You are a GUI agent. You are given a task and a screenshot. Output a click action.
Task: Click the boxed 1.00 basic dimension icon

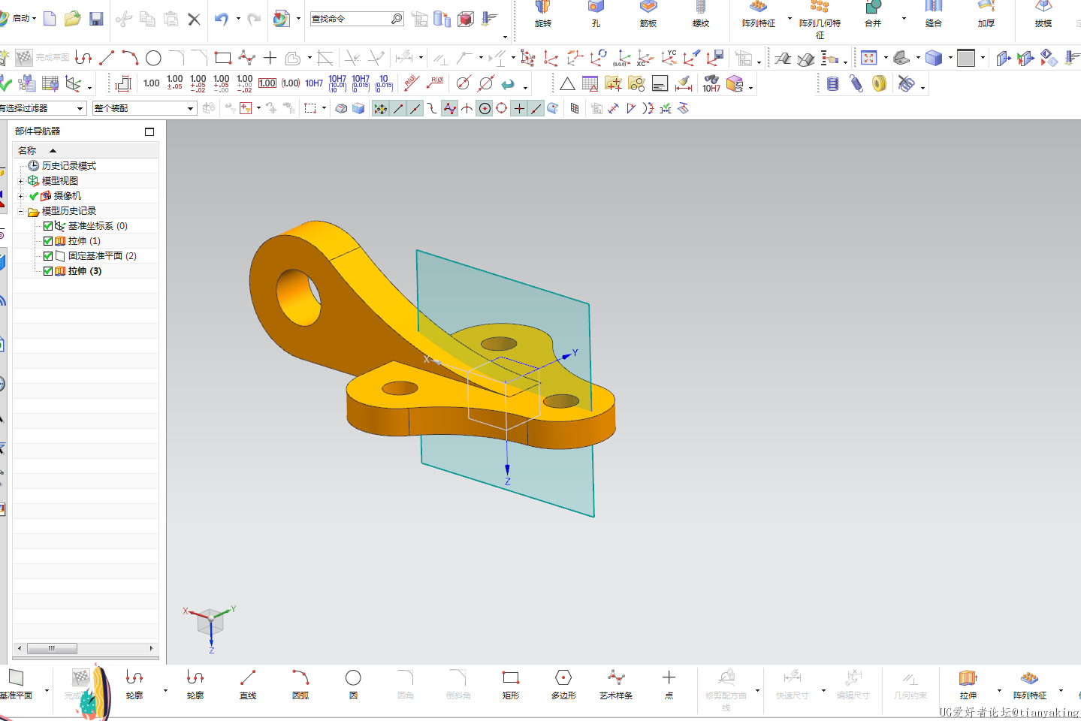tap(267, 83)
